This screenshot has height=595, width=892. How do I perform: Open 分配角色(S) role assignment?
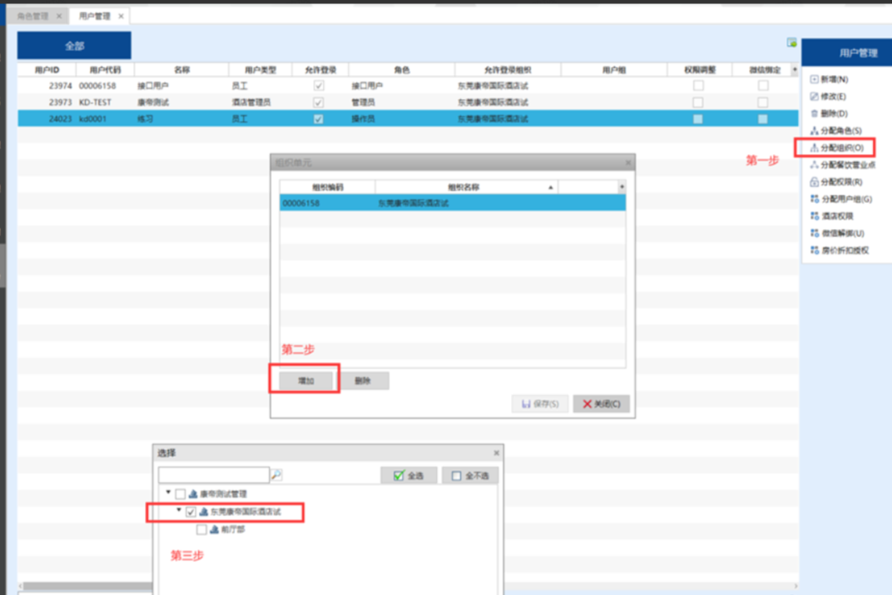815,131
